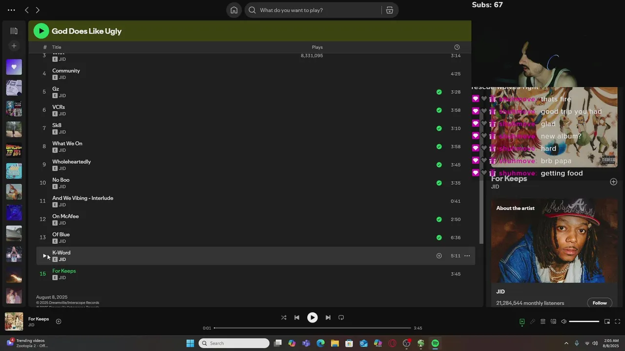Select the Community track title
625x351 pixels.
(66, 71)
